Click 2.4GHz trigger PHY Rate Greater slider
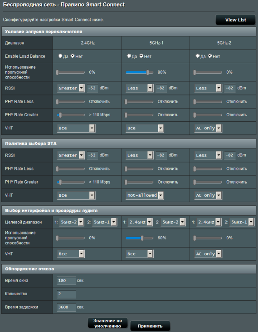Viewport: 258px width, 332px height. [x=71, y=115]
